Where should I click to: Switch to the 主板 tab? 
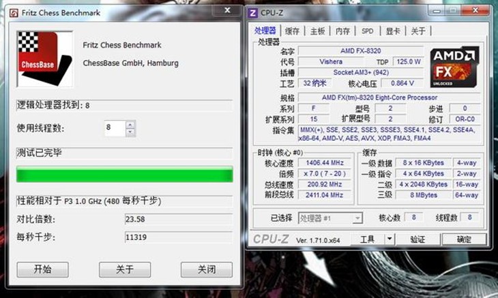[318, 31]
